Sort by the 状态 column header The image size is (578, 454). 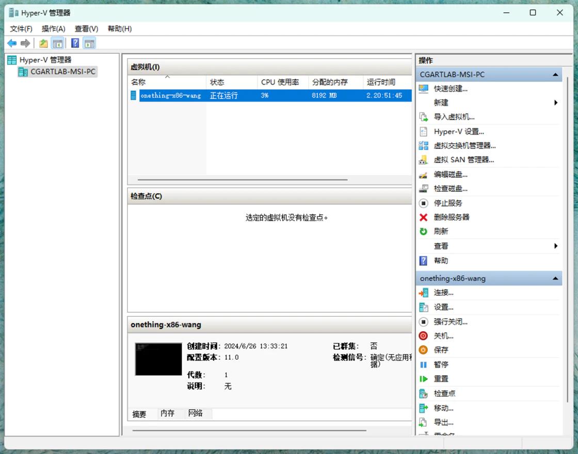tap(232, 82)
